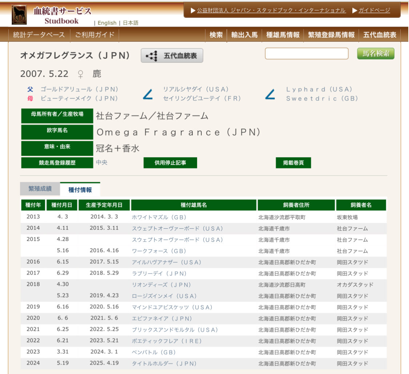Open stallion アイルハヴアナザー (USA)
Viewport: 409px width, 374px height.
point(167,262)
